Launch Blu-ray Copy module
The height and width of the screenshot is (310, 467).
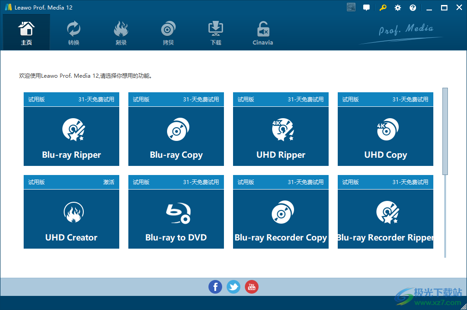[x=176, y=136]
